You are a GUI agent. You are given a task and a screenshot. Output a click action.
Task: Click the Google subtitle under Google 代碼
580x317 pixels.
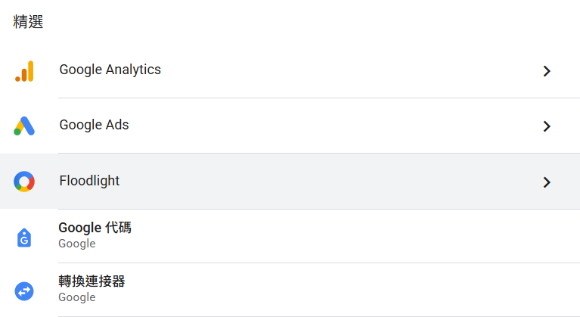[x=77, y=244]
